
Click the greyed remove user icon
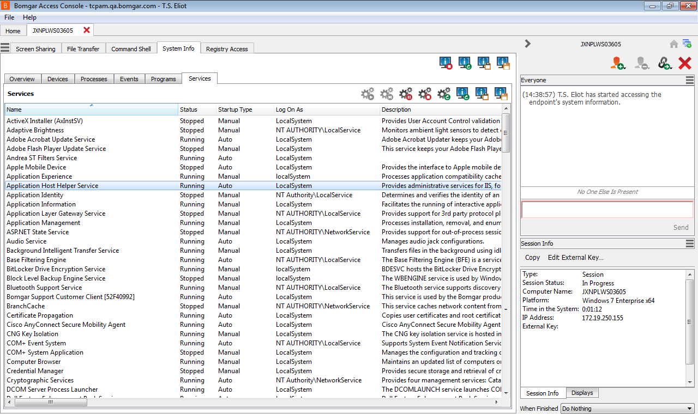click(x=641, y=63)
